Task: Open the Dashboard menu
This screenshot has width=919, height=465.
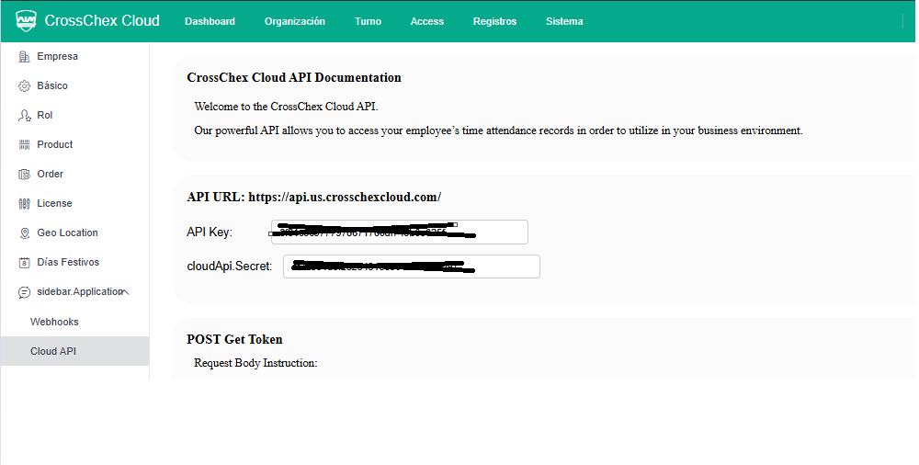Action: 210,21
